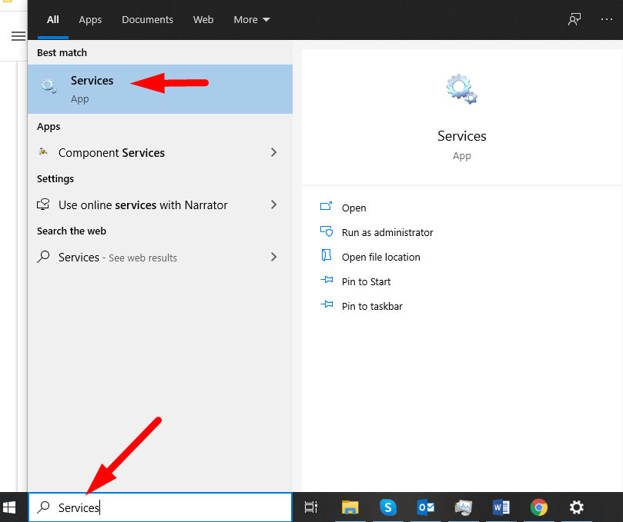
Task: Open the More filter dropdown
Action: coord(252,20)
